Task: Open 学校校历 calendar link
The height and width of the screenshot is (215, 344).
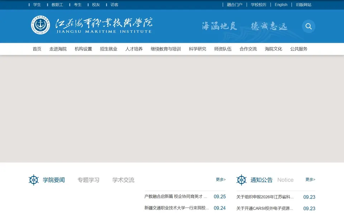Action: 258,5
